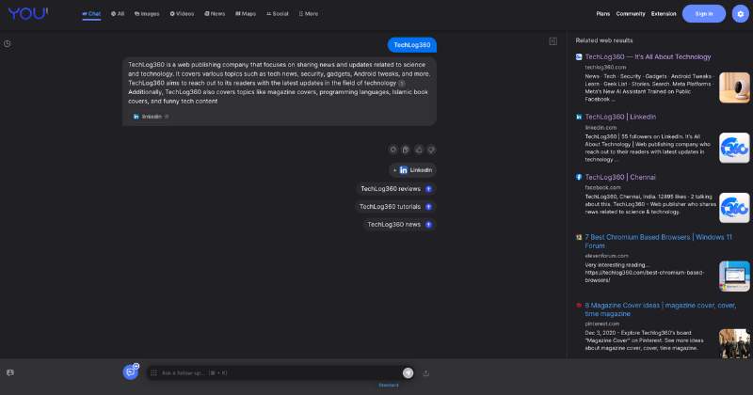
Task: Open '7 Best Chromium Based Browsers' result
Action: click(658, 241)
